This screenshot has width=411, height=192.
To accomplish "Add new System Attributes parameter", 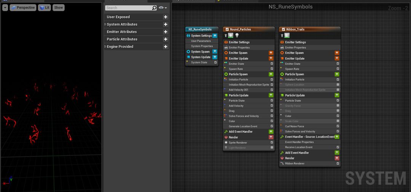I will [x=166, y=24].
